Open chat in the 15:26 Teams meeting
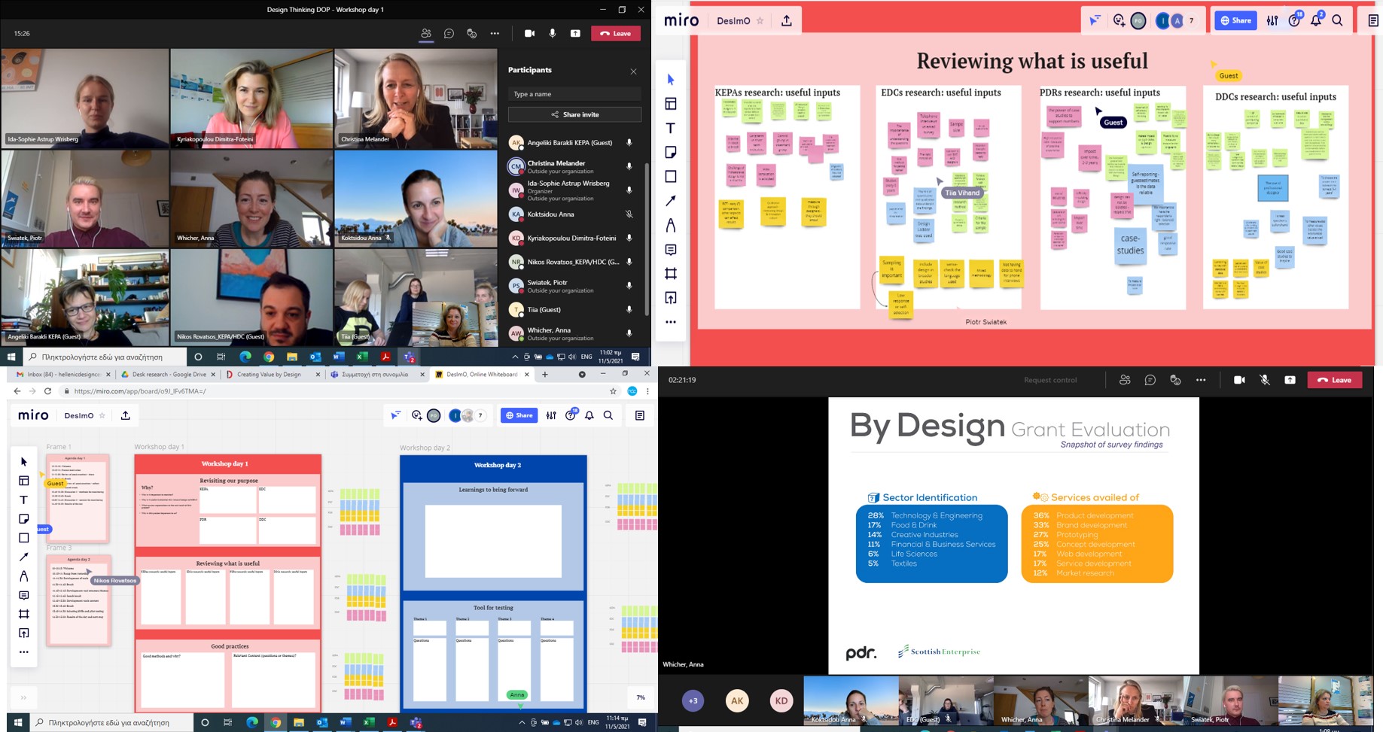Screen dimensions: 1383x732 point(449,33)
